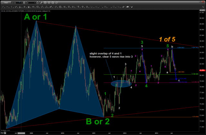This screenshot has width=206, height=135.
Task: Expand the trend line tool options arrow
Action: (x=5, y=7)
